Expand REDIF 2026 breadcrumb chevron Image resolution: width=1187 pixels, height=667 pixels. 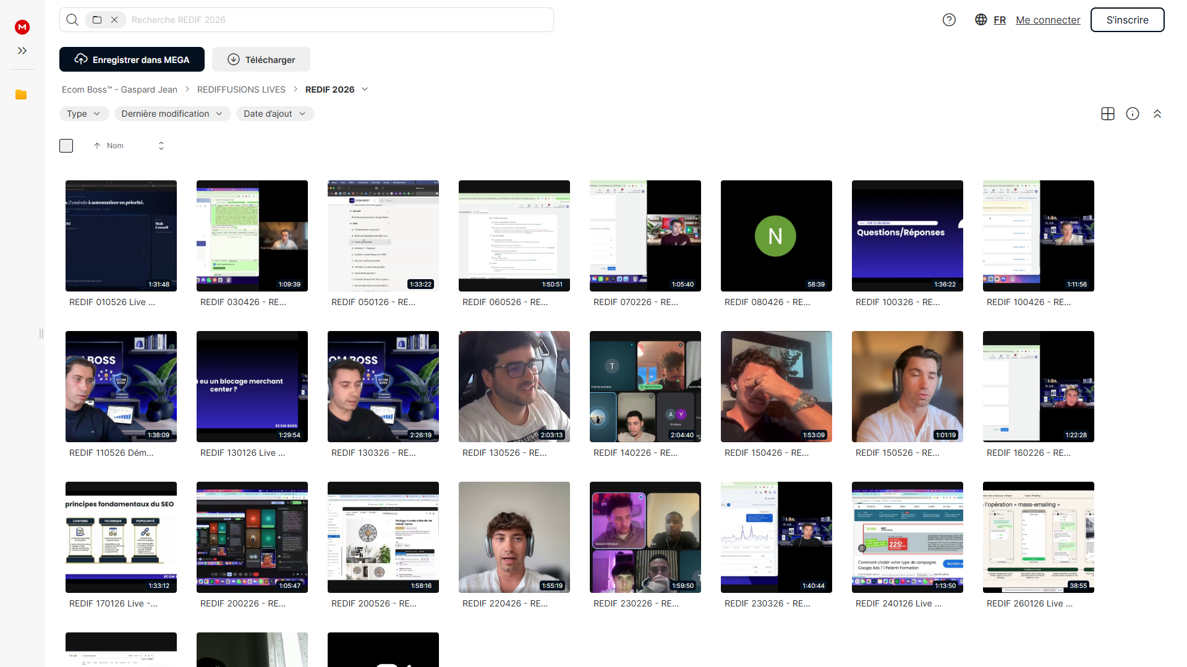pos(365,90)
